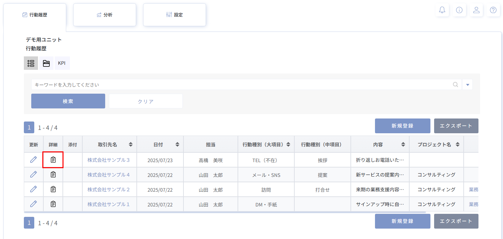Image resolution: width=503 pixels, height=239 pixels.
Task: Click the notification bell icon
Action: pos(442,10)
